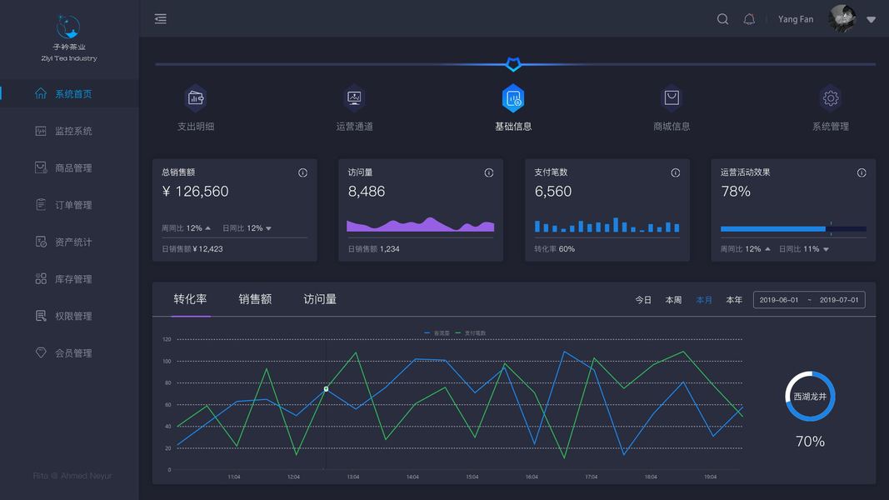This screenshot has height=500, width=889.
Task: Open search with the magnifier icon
Action: click(x=722, y=19)
